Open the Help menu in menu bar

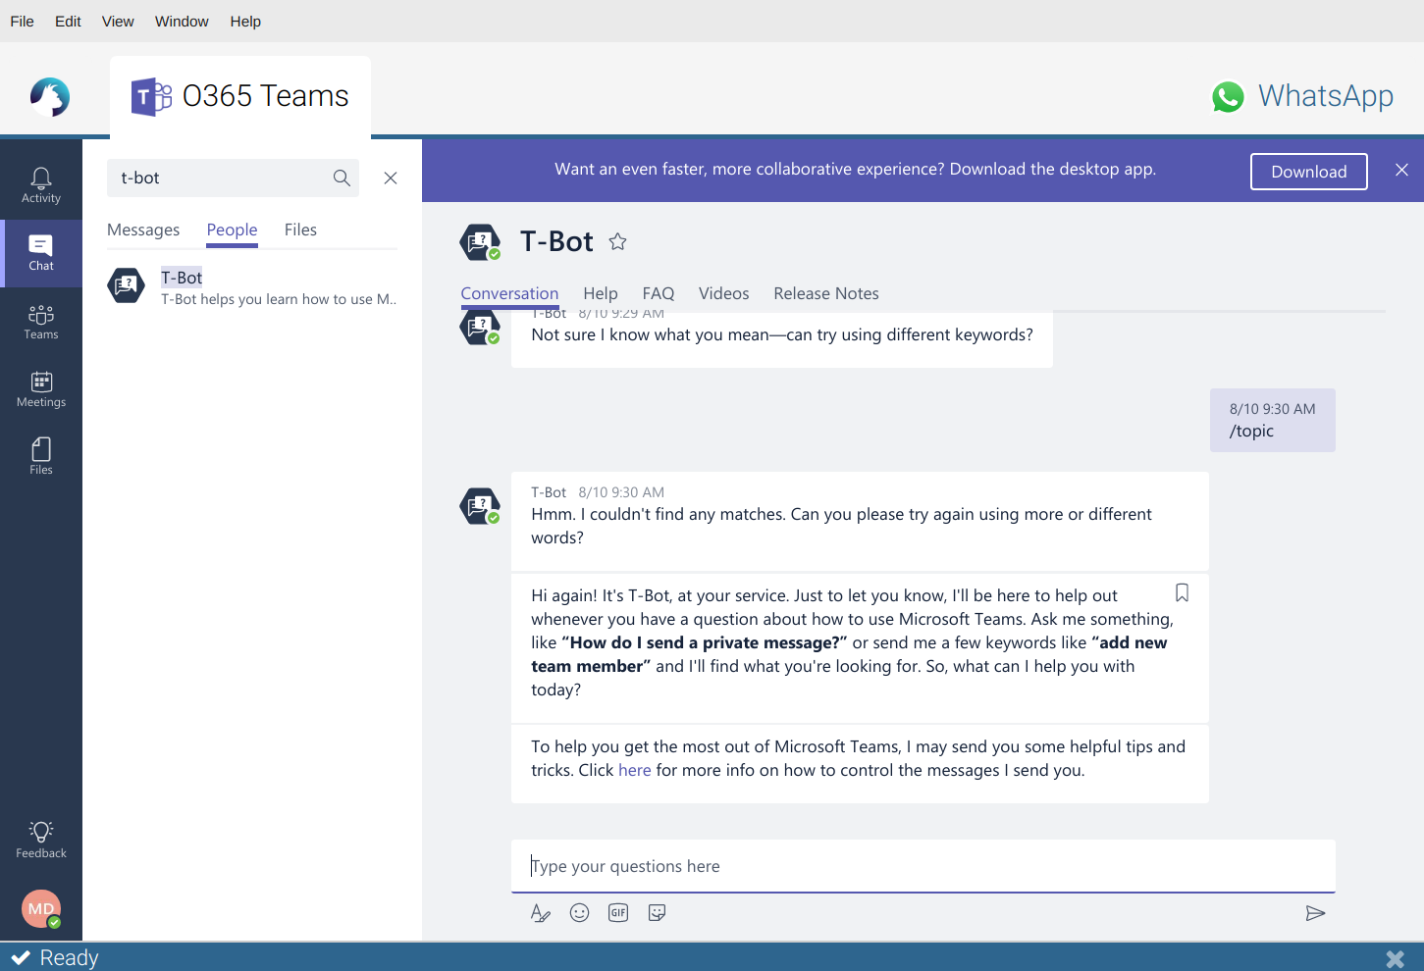pos(245,22)
